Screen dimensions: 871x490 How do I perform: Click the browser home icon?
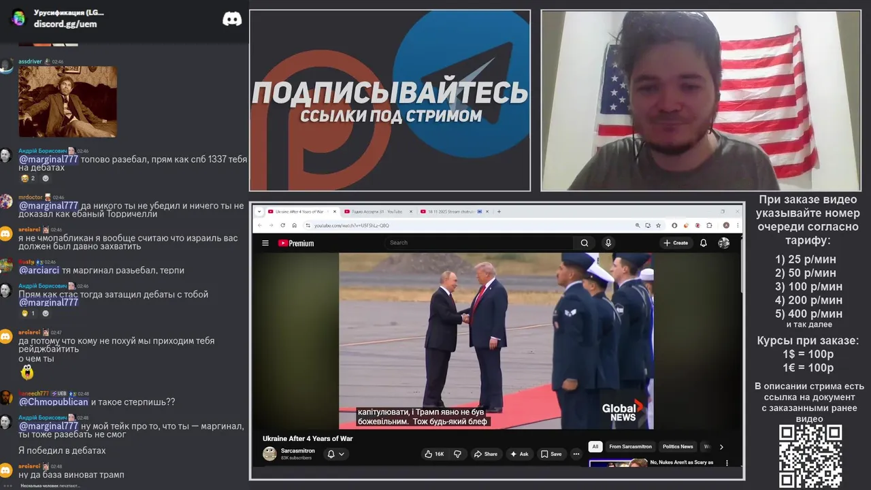pos(295,225)
